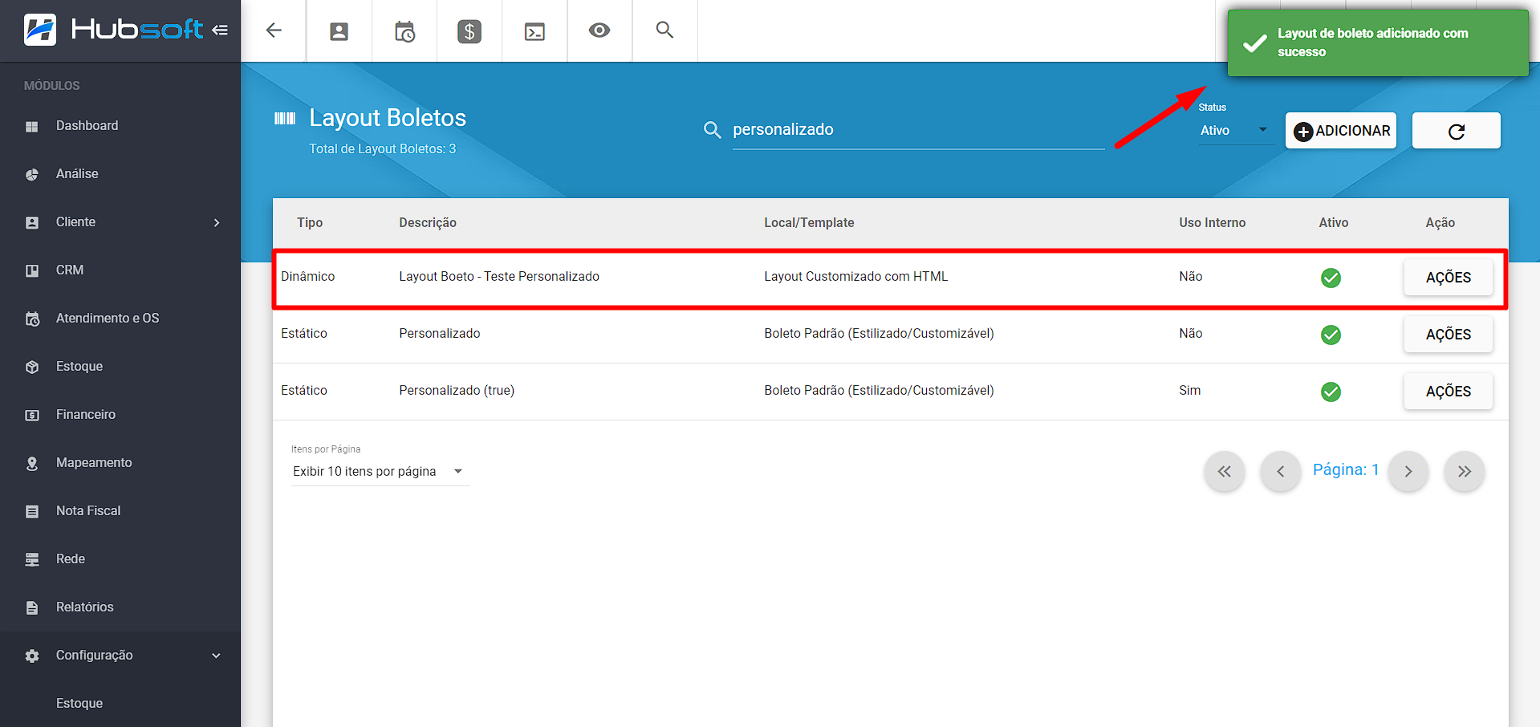1540x727 pixels.
Task: Click the Tipo column header
Action: coord(310,223)
